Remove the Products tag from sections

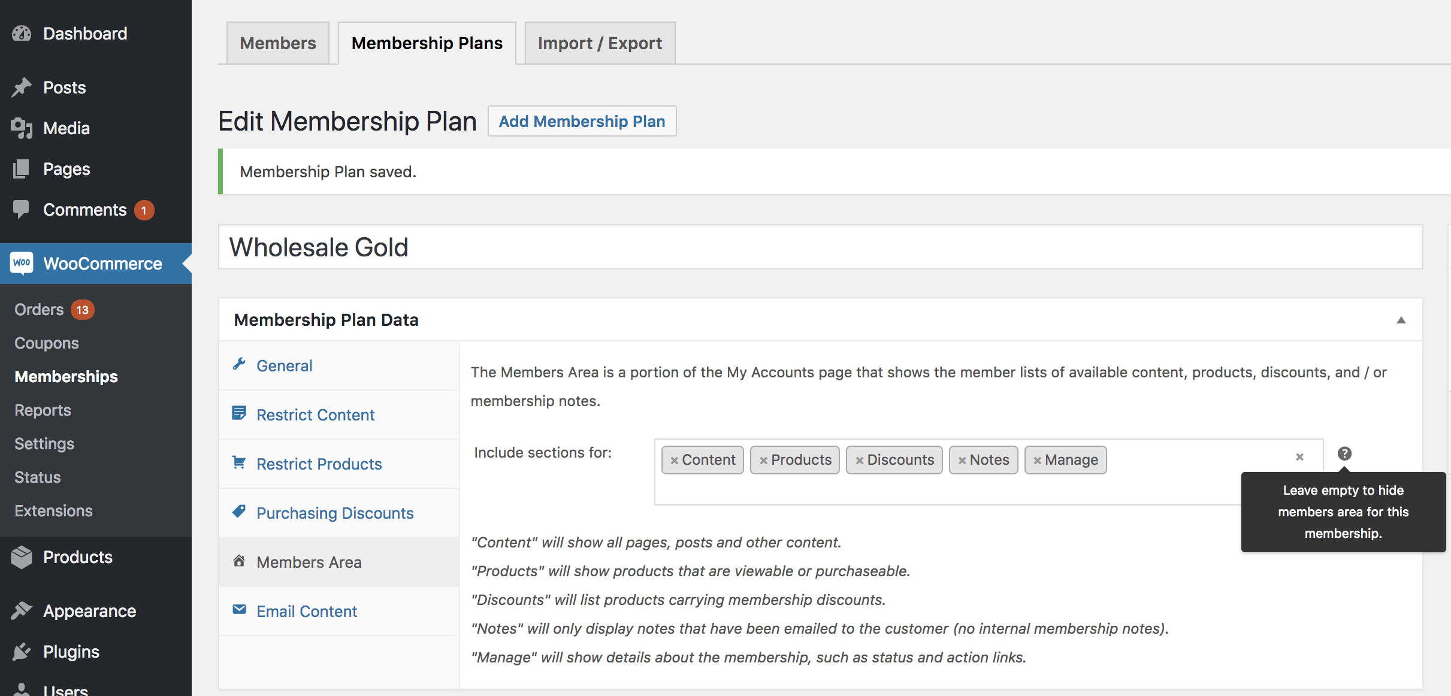(x=763, y=461)
